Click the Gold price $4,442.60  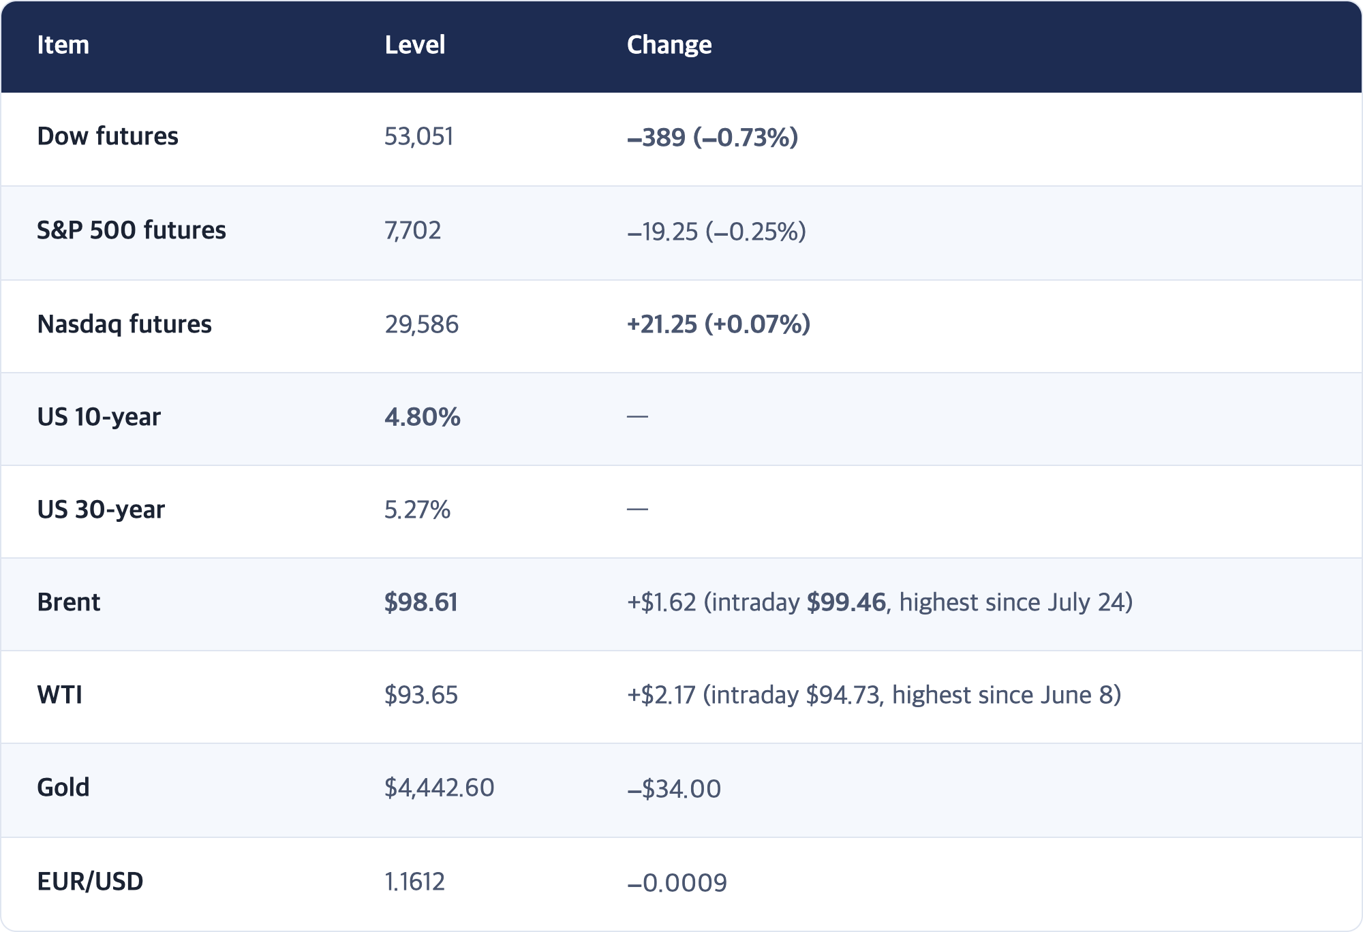pyautogui.click(x=439, y=788)
